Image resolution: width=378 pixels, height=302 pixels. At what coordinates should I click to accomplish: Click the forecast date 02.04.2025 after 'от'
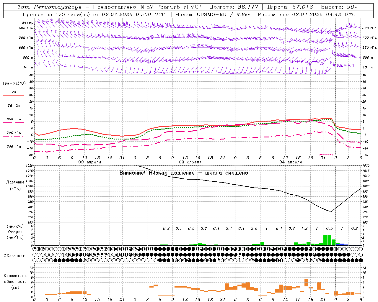[x=117, y=14]
